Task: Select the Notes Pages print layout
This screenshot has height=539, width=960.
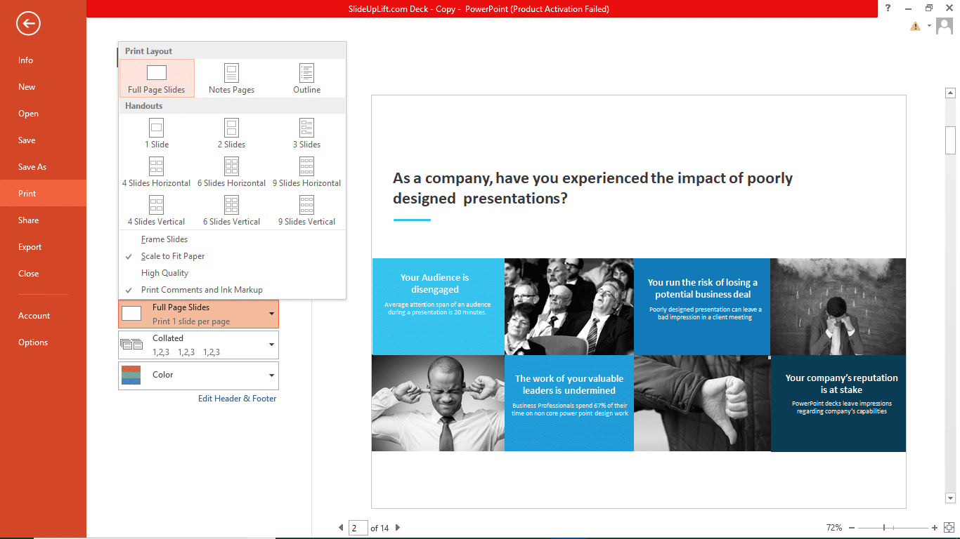Action: click(x=231, y=78)
